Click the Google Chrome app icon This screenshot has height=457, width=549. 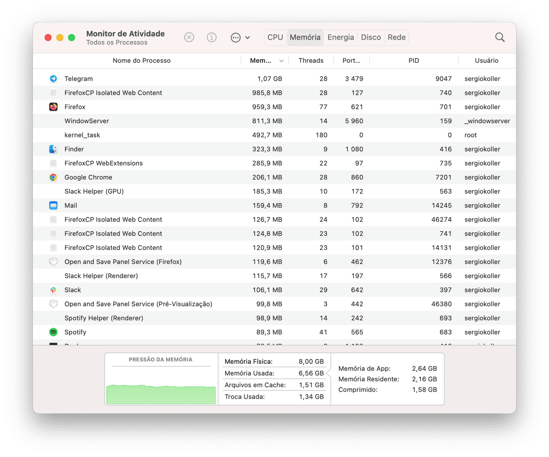53,177
